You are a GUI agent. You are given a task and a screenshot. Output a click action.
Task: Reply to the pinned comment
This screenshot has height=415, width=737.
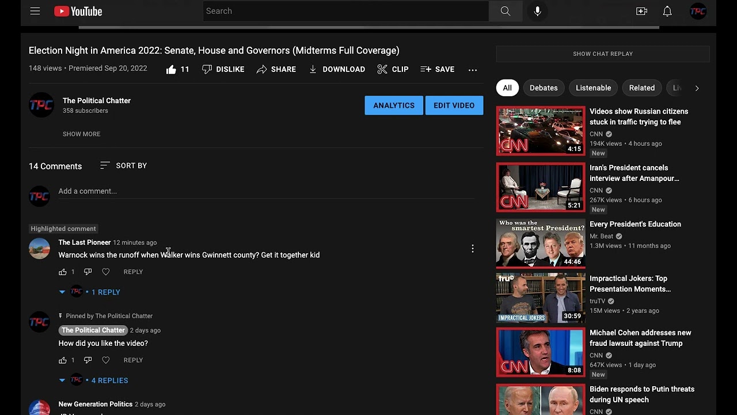(x=133, y=360)
